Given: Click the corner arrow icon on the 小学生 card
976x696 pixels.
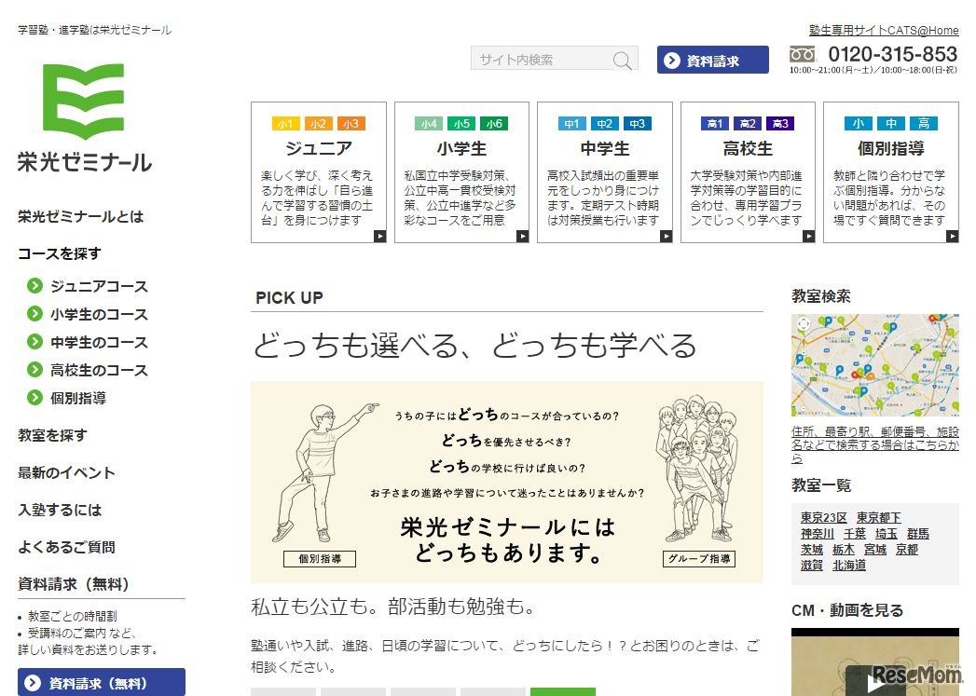Looking at the screenshot, I should pos(522,236).
